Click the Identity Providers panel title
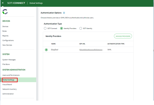154x105 pixels. pos(53,36)
